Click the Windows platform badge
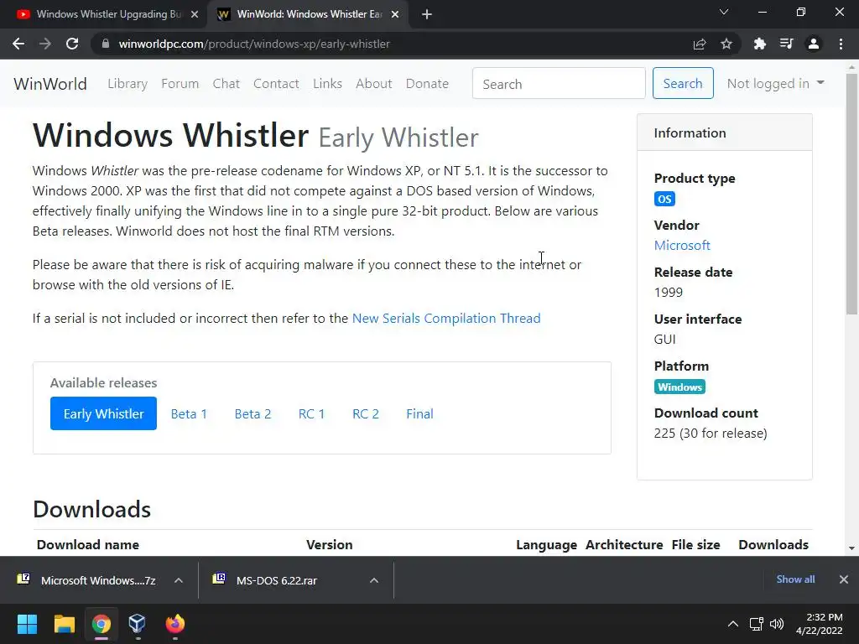The width and height of the screenshot is (859, 644). pos(679,387)
